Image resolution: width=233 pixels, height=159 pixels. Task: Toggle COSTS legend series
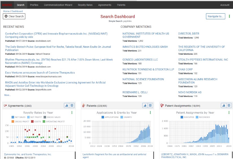36,122
